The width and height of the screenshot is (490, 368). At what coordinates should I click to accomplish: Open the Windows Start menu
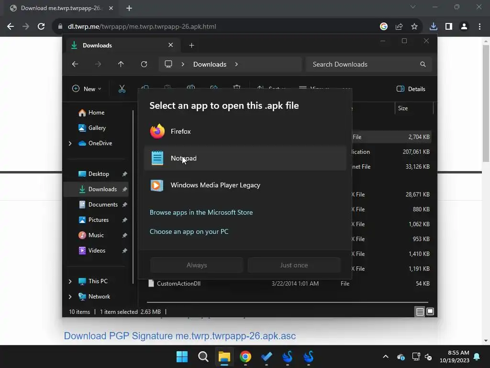(182, 356)
